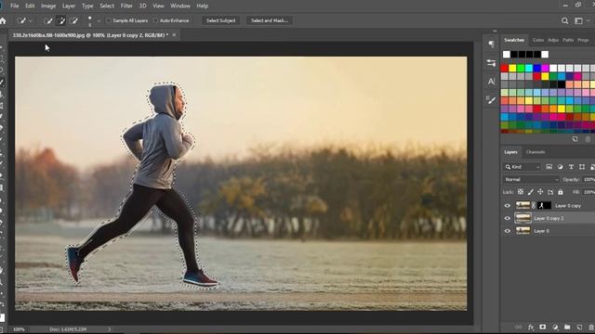Create new swatch in Swatches panel
The image size is (595, 334).
575,139
